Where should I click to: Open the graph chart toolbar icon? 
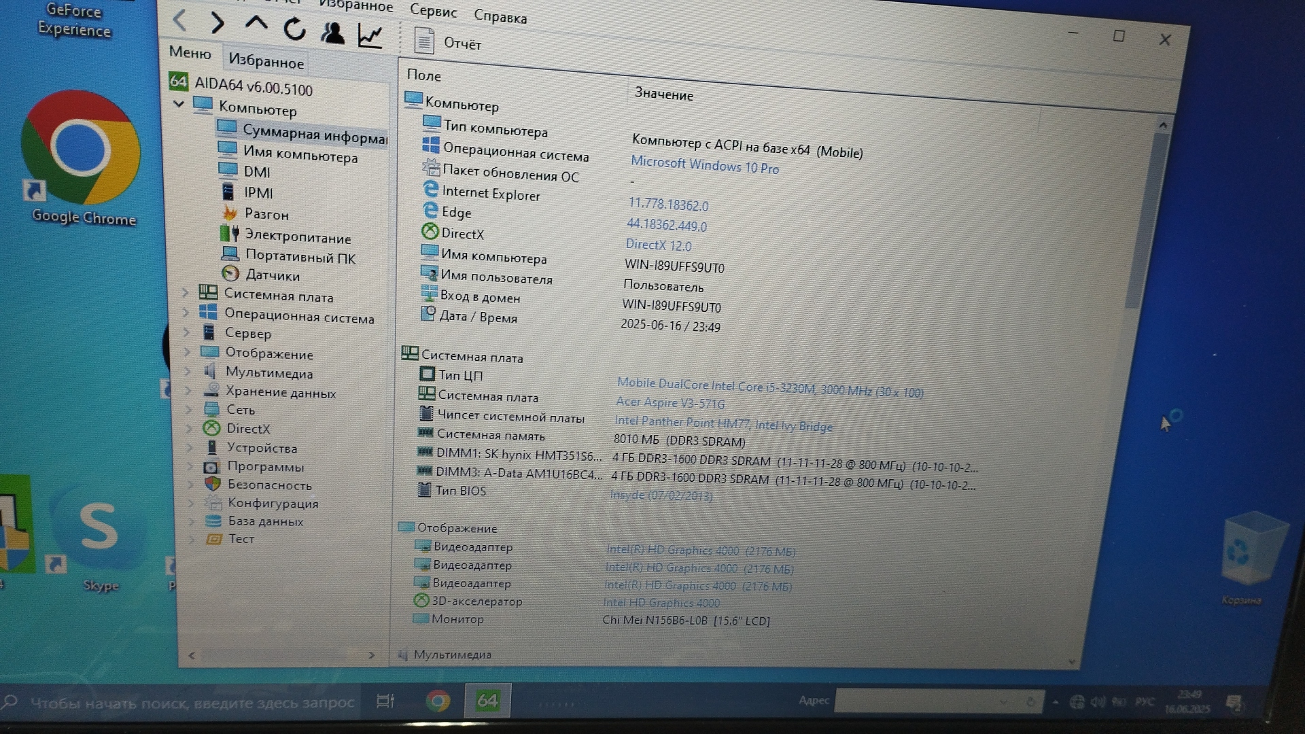click(370, 36)
